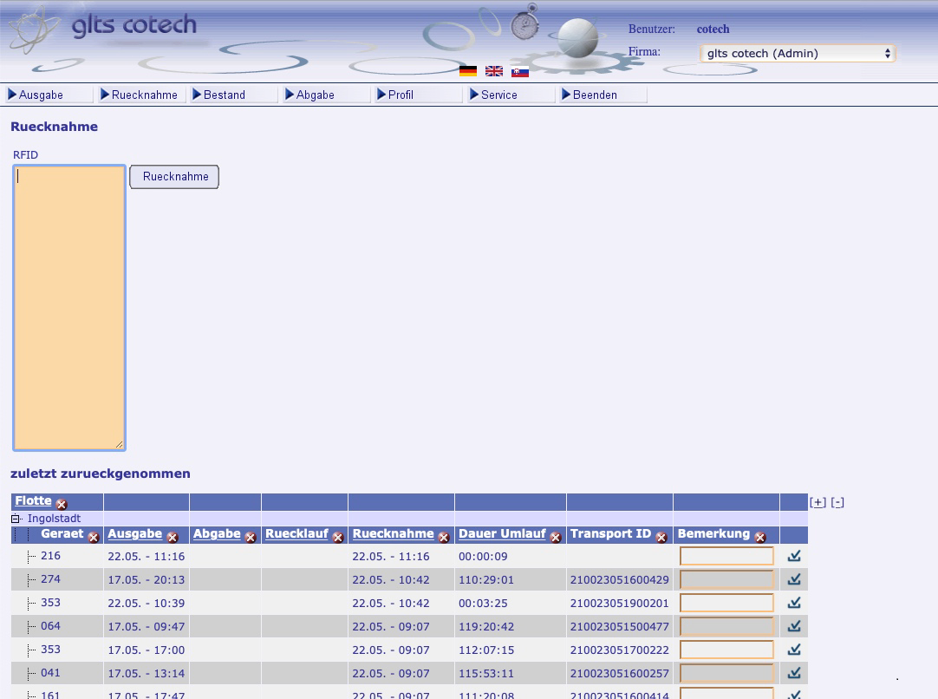The image size is (938, 699).
Task: Click checkmark icon for transport 210023051900201
Action: 794,603
